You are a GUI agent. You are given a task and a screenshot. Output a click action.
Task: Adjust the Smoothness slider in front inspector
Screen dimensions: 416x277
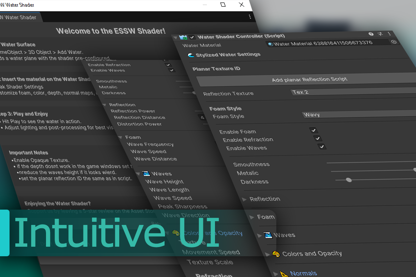tap(371, 162)
